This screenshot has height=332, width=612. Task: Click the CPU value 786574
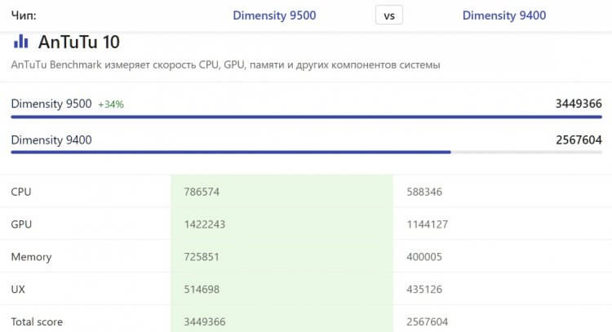point(202,192)
